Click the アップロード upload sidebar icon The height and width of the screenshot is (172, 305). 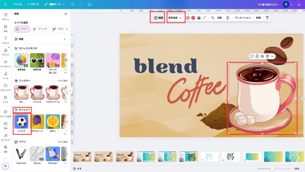point(5,63)
